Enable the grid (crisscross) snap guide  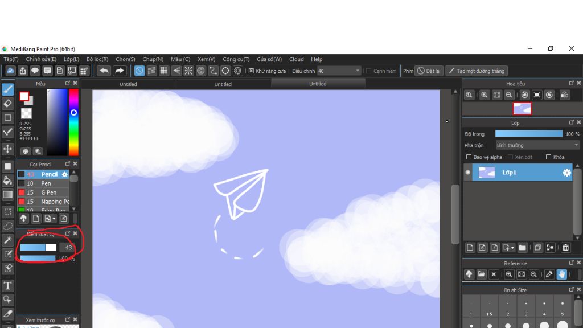click(x=163, y=71)
